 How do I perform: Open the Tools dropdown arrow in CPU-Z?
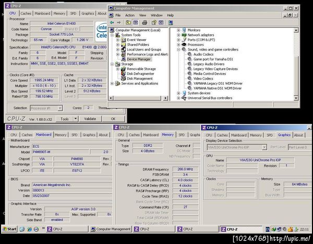[76, 119]
